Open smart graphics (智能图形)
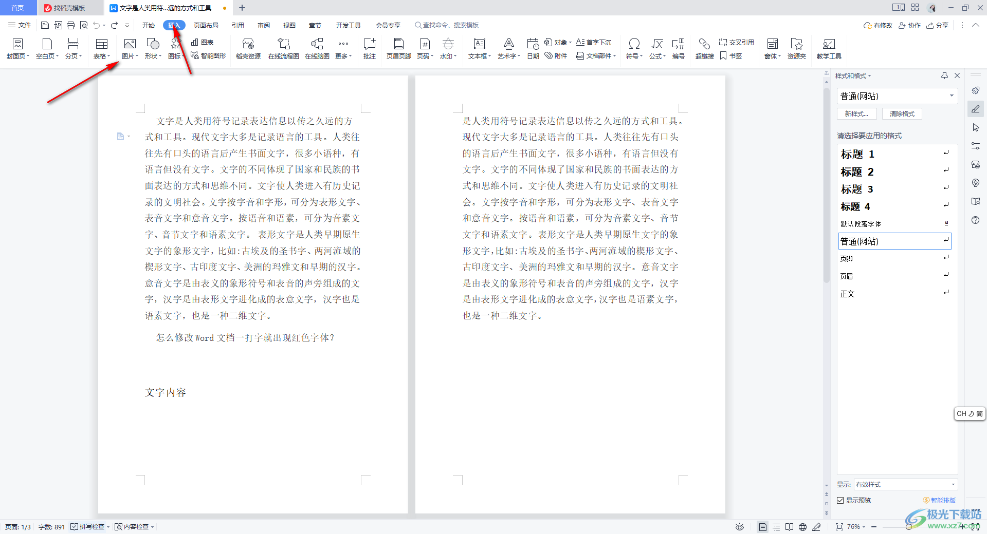The width and height of the screenshot is (987, 534). (208, 55)
